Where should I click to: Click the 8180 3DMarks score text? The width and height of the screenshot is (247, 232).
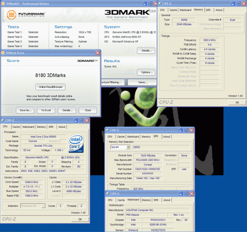tap(51, 75)
